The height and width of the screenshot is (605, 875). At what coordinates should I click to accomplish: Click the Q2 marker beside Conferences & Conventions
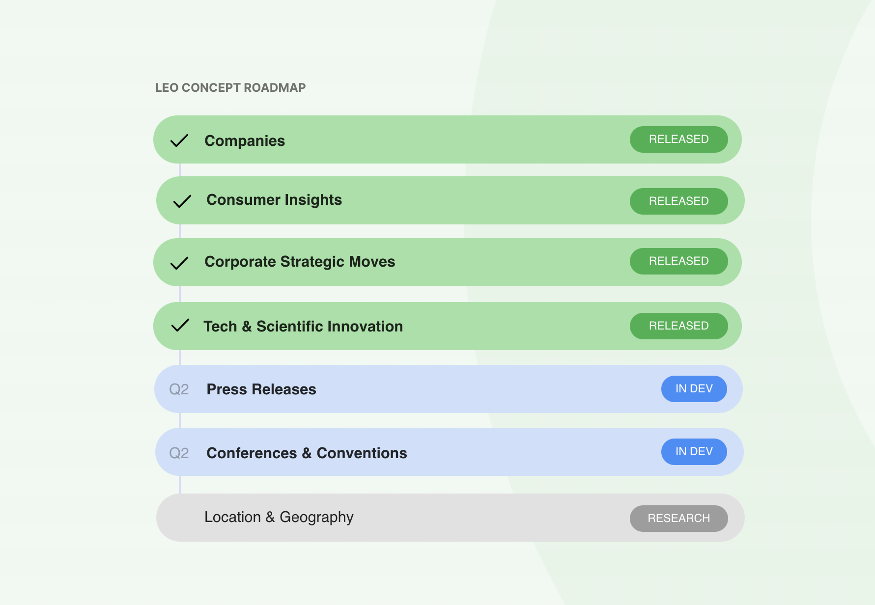point(179,453)
